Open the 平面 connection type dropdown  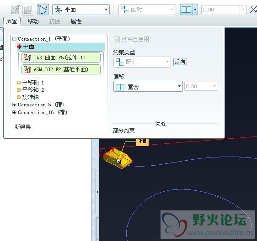(x=81, y=10)
